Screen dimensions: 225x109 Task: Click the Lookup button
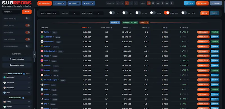tap(26, 12)
